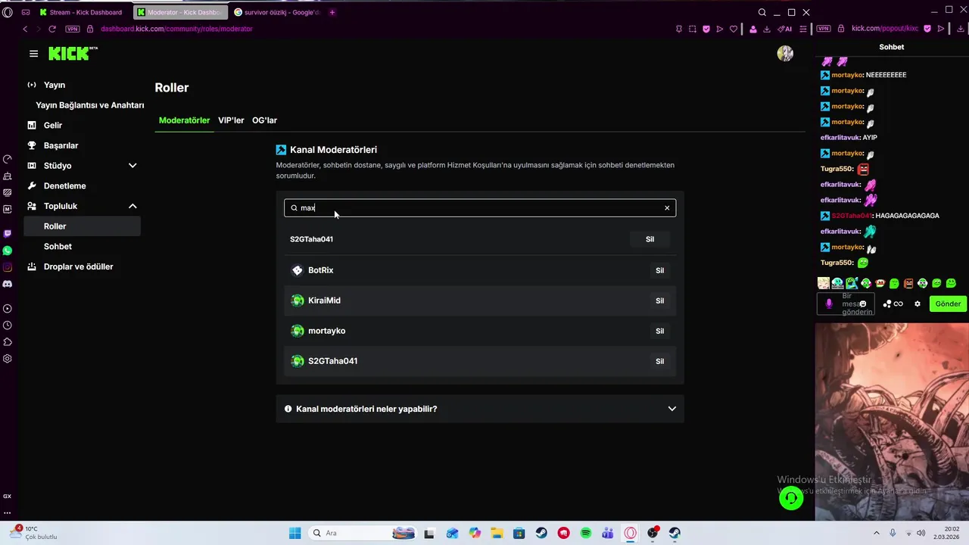Send the chat message with Gönder
The image size is (969, 545).
948,304
